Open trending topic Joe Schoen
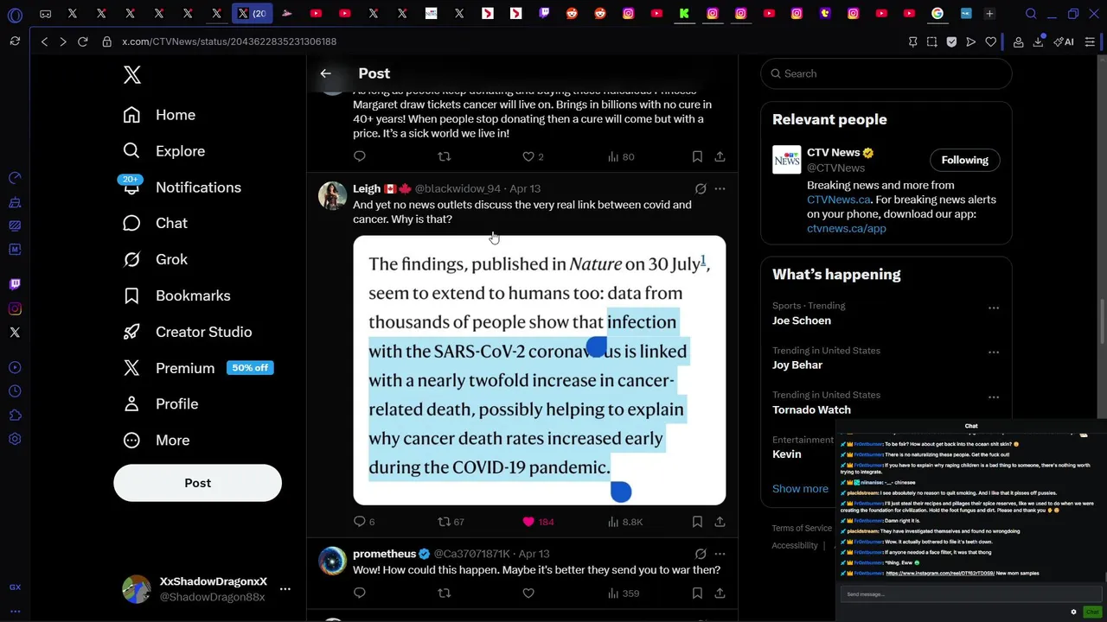 click(802, 321)
